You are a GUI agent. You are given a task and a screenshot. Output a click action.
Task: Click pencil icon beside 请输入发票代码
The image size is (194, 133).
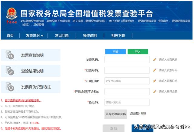pyautogui.click(x=155, y=60)
